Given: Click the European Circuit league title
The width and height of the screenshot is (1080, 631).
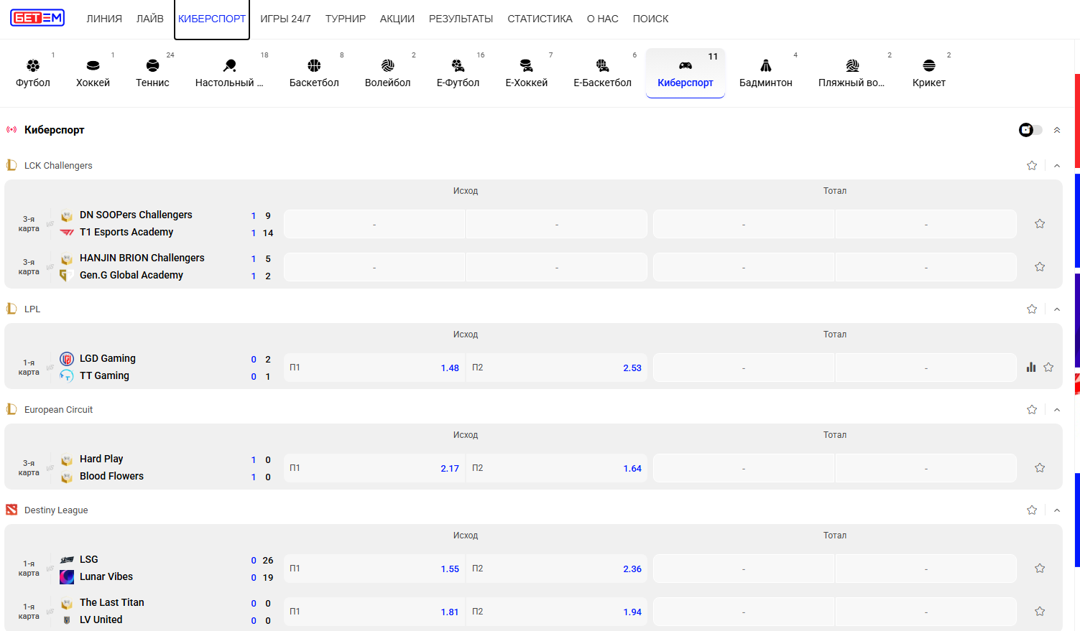Looking at the screenshot, I should [x=58, y=410].
